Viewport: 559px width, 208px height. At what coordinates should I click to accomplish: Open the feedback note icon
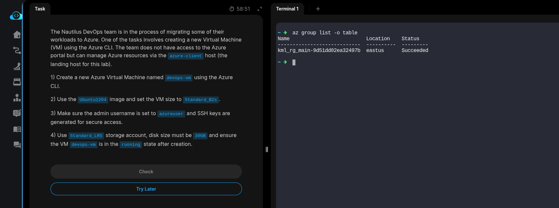[x=17, y=113]
